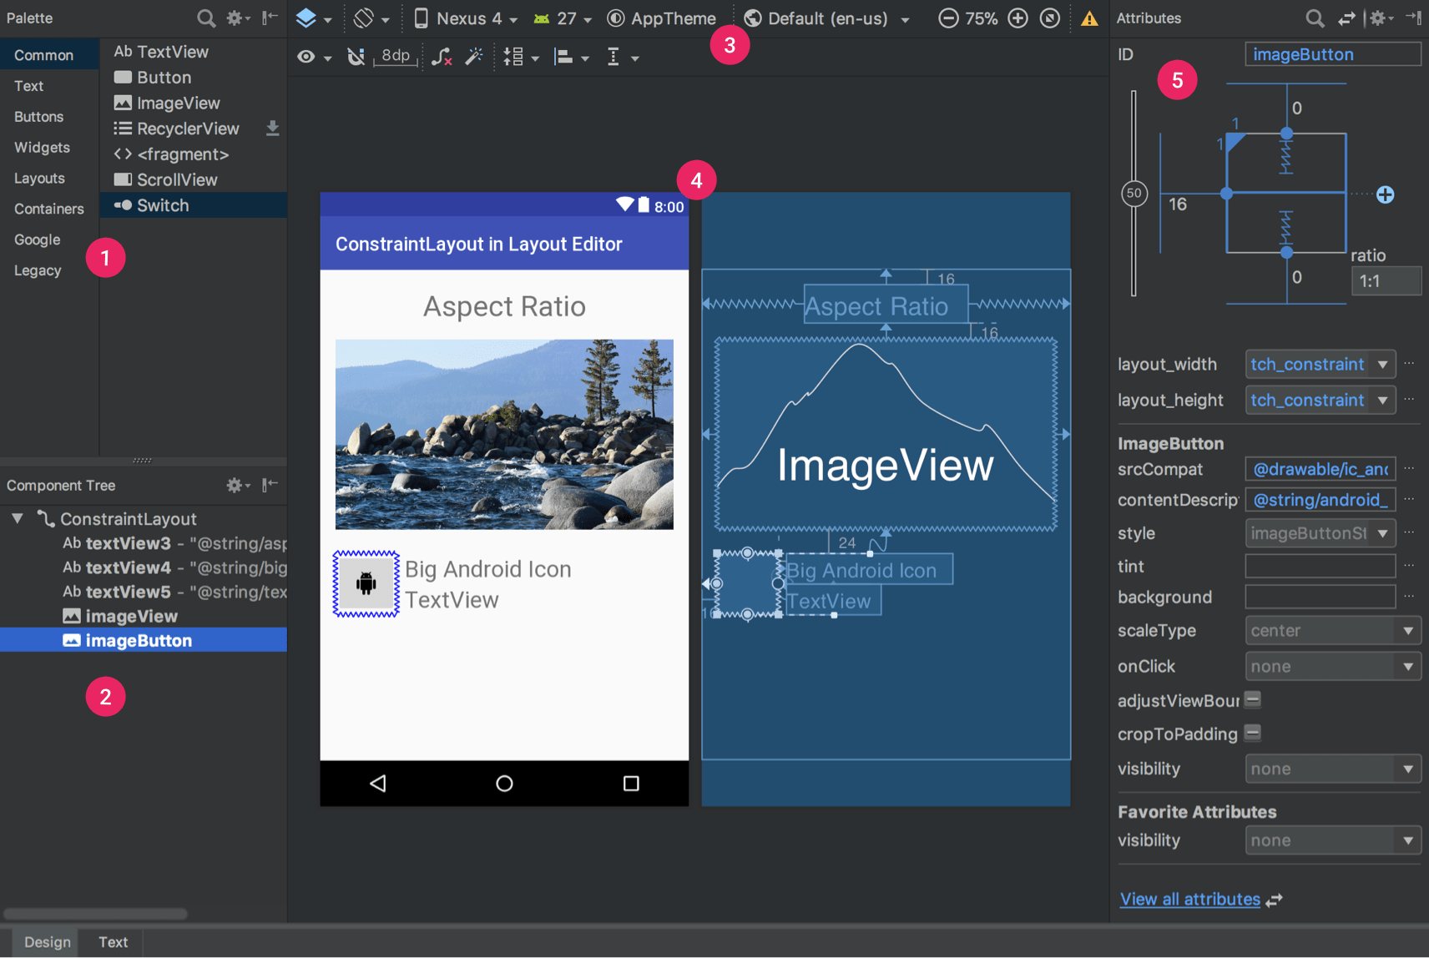Select the Infer Constraints magic wand

pos(474,57)
